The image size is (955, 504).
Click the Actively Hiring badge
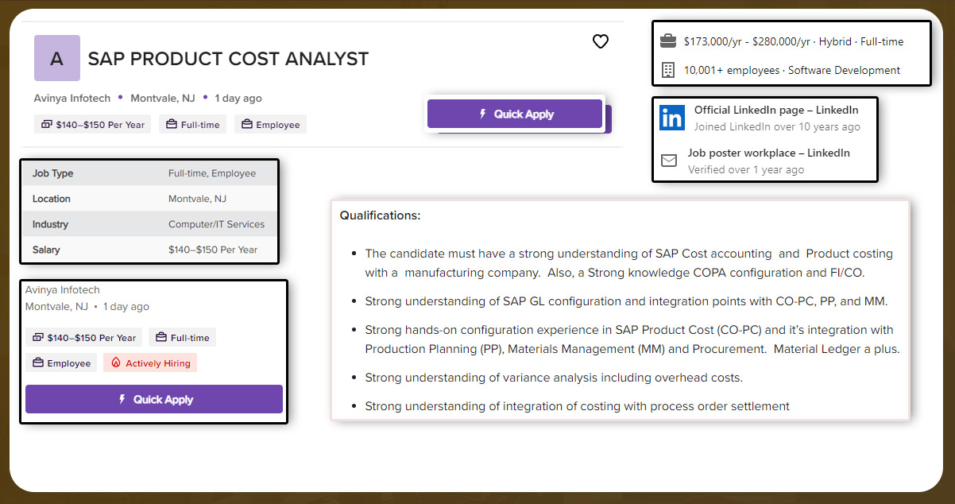point(150,363)
